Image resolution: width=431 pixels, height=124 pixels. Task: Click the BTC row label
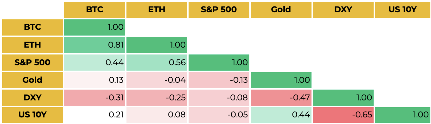point(32,27)
